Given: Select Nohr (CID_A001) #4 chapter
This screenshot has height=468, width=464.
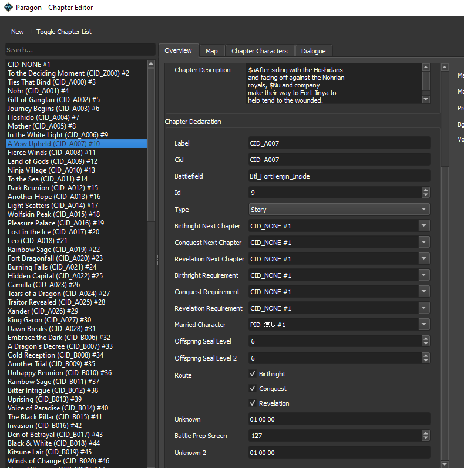Looking at the screenshot, I should click(x=76, y=91).
